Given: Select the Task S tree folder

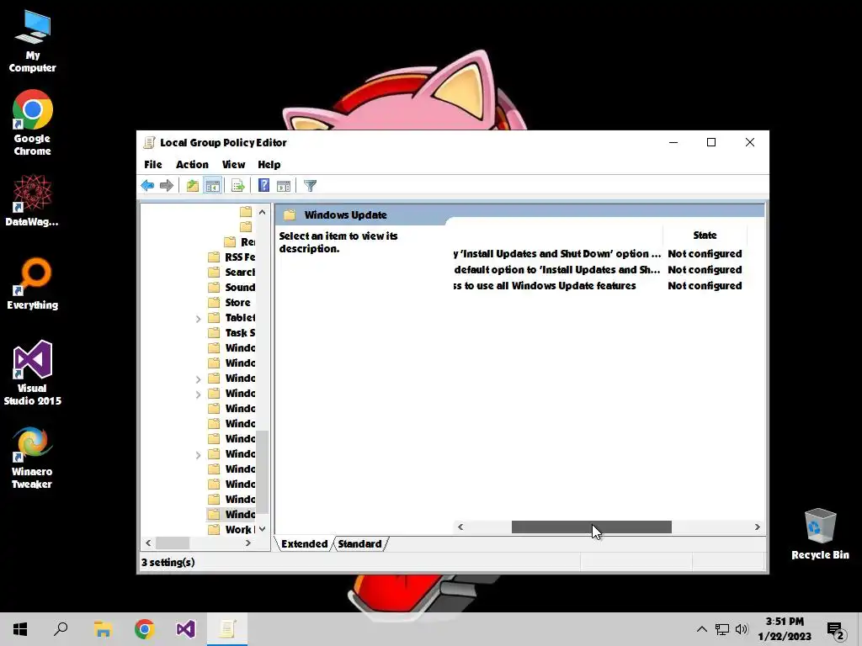Looking at the screenshot, I should (231, 333).
